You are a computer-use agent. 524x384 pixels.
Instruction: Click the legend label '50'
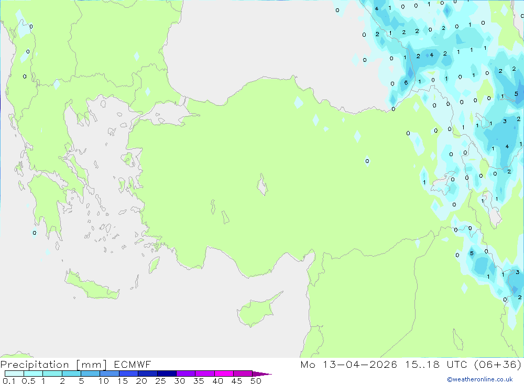tap(256, 381)
